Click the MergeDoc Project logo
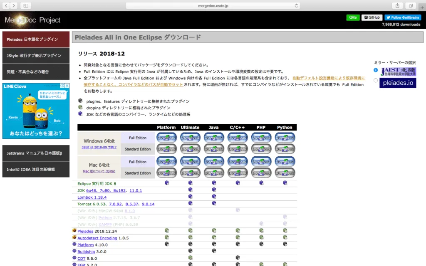Viewport: 426px width, 266px height. click(32, 20)
